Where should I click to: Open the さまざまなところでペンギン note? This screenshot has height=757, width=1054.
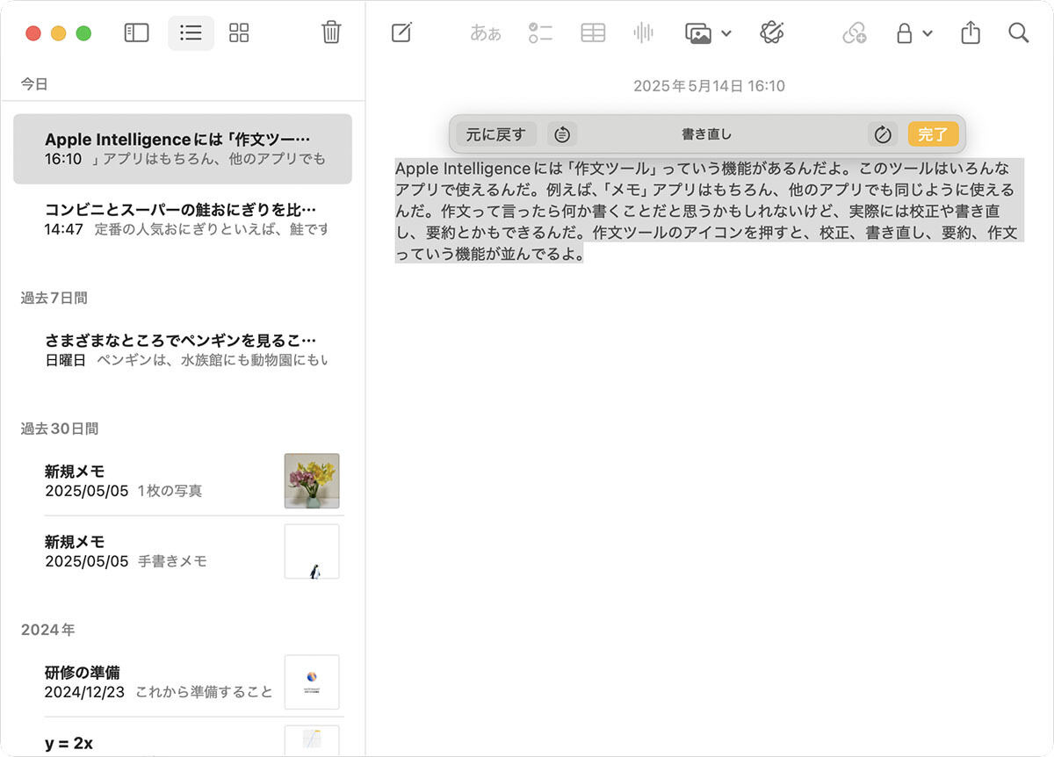pyautogui.click(x=183, y=350)
